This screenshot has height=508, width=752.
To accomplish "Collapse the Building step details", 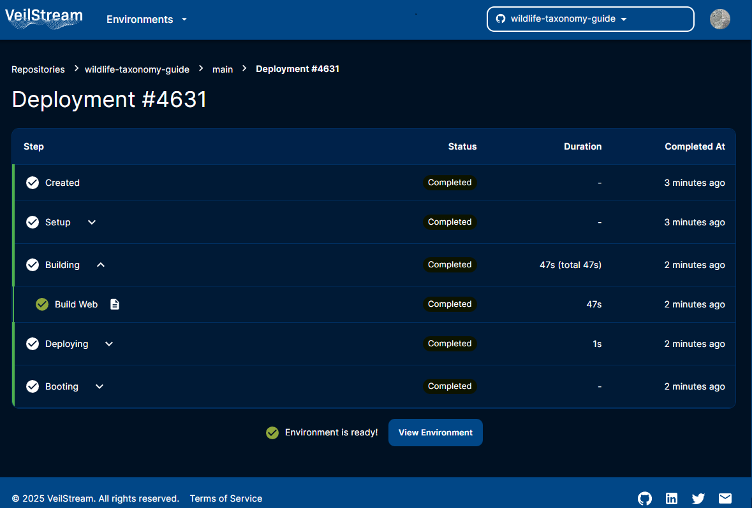I will point(100,265).
